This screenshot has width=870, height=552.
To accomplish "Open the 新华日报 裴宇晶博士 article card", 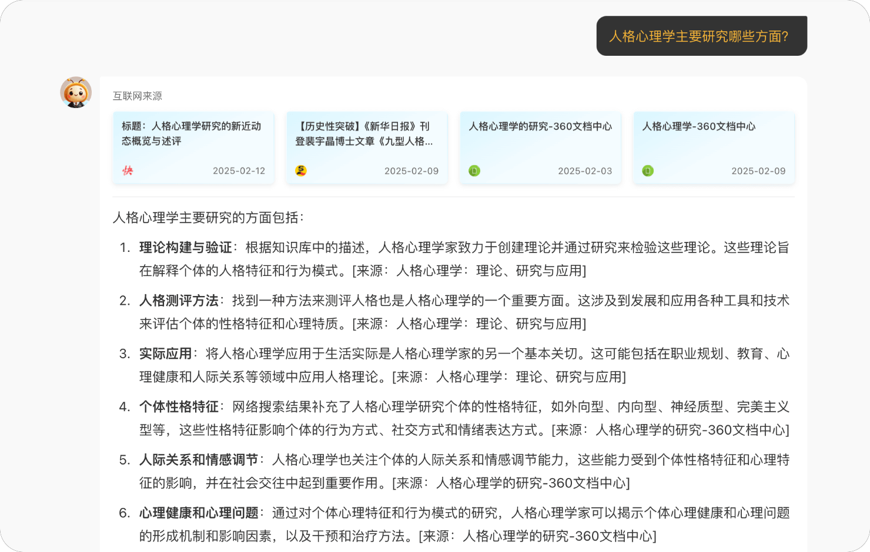I will tap(367, 148).
